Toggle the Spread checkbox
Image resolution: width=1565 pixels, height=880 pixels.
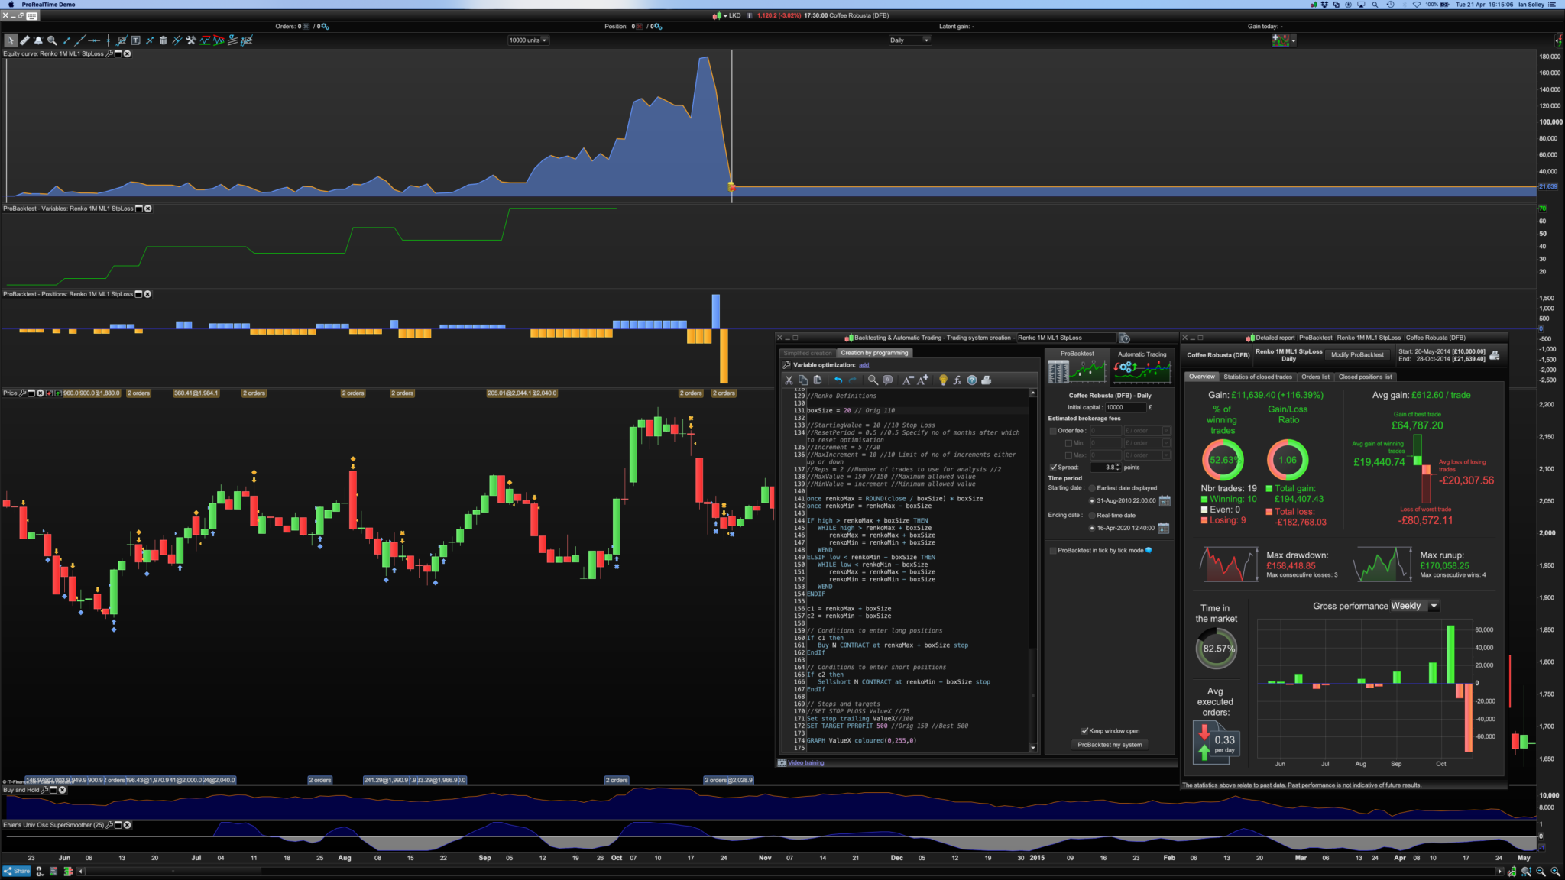tap(1053, 467)
